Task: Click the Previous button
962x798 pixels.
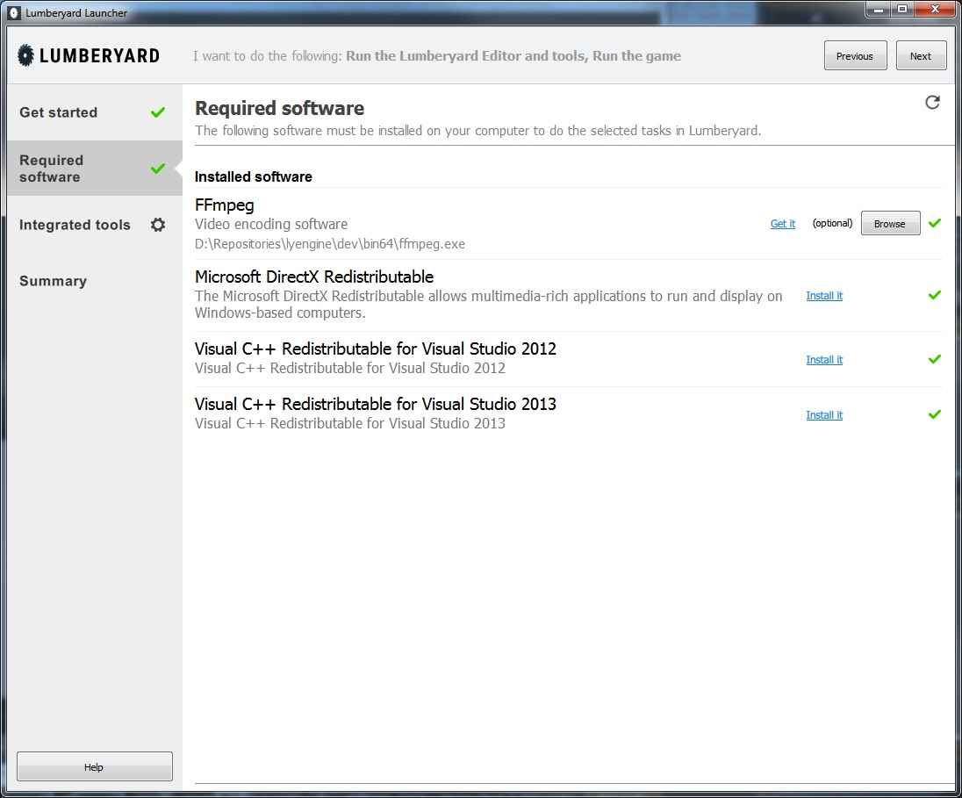Action: (x=855, y=56)
